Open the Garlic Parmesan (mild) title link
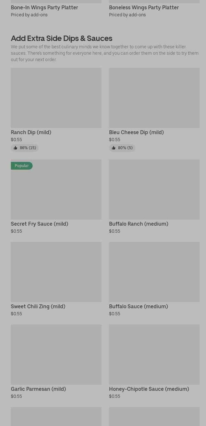This screenshot has height=426, width=206. coord(38,389)
